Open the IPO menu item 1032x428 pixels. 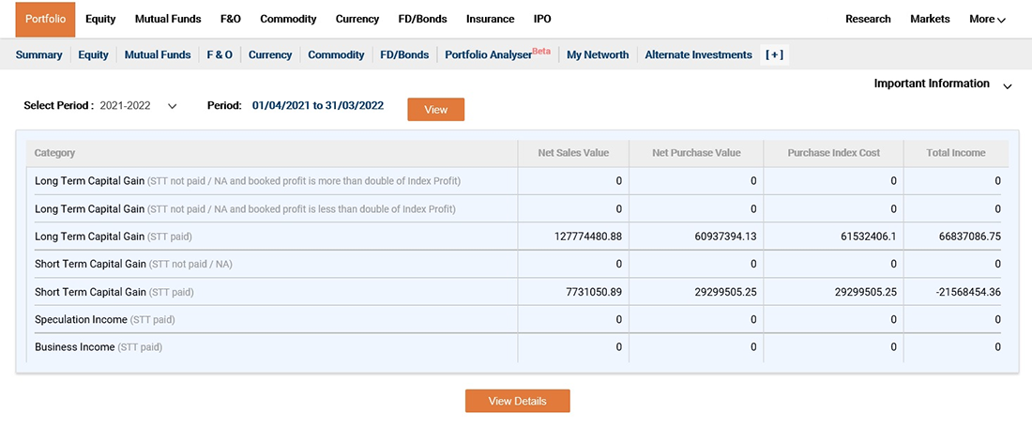[542, 19]
